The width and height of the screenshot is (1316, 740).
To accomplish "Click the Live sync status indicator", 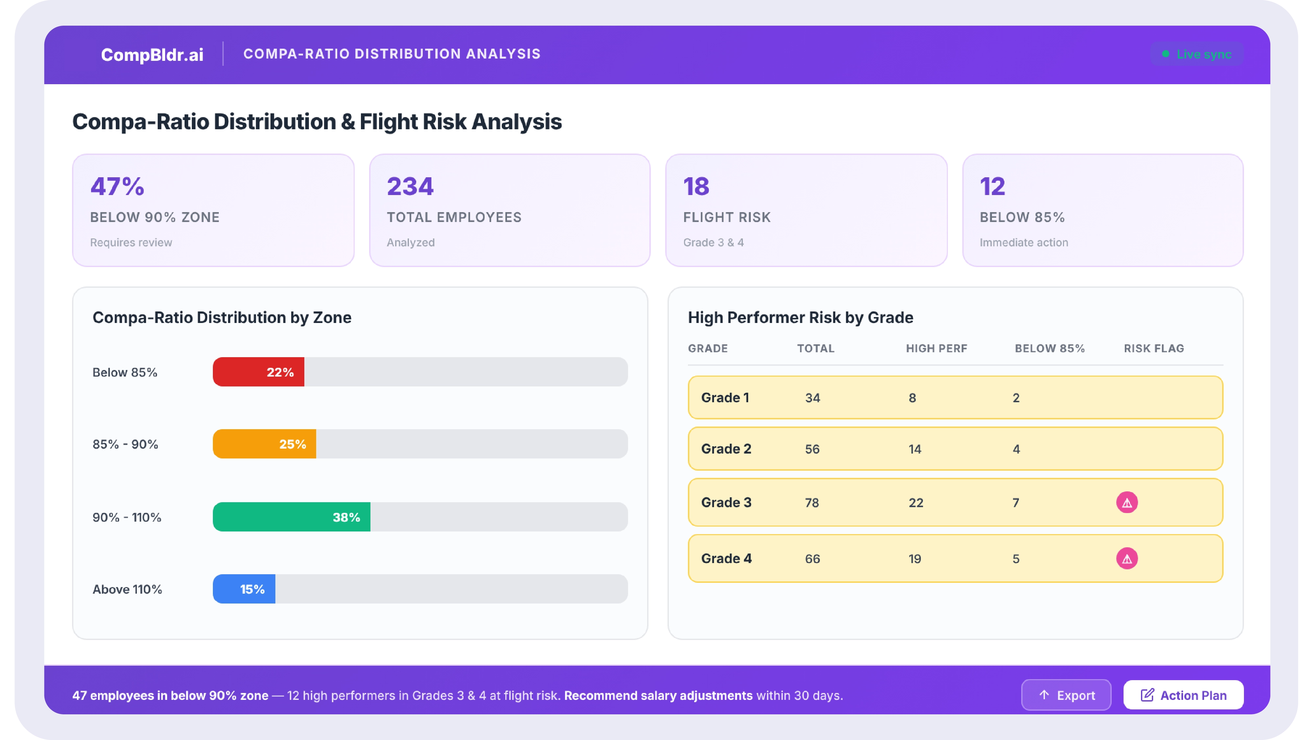I will pyautogui.click(x=1197, y=54).
